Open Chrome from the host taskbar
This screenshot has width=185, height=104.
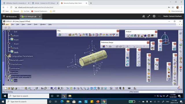[104, 101]
